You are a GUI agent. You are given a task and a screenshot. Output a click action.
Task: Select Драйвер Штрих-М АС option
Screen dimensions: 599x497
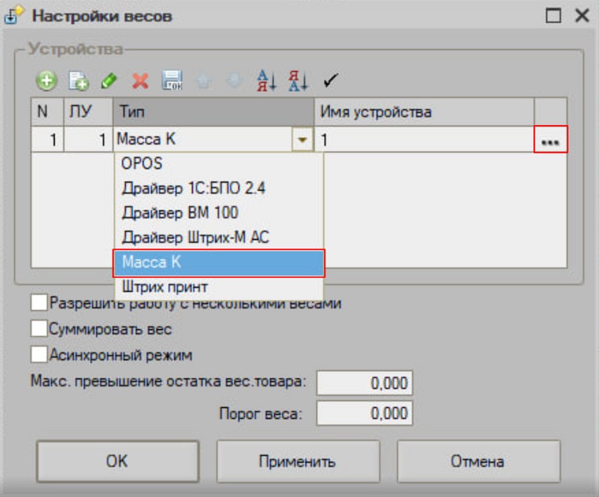(x=219, y=238)
